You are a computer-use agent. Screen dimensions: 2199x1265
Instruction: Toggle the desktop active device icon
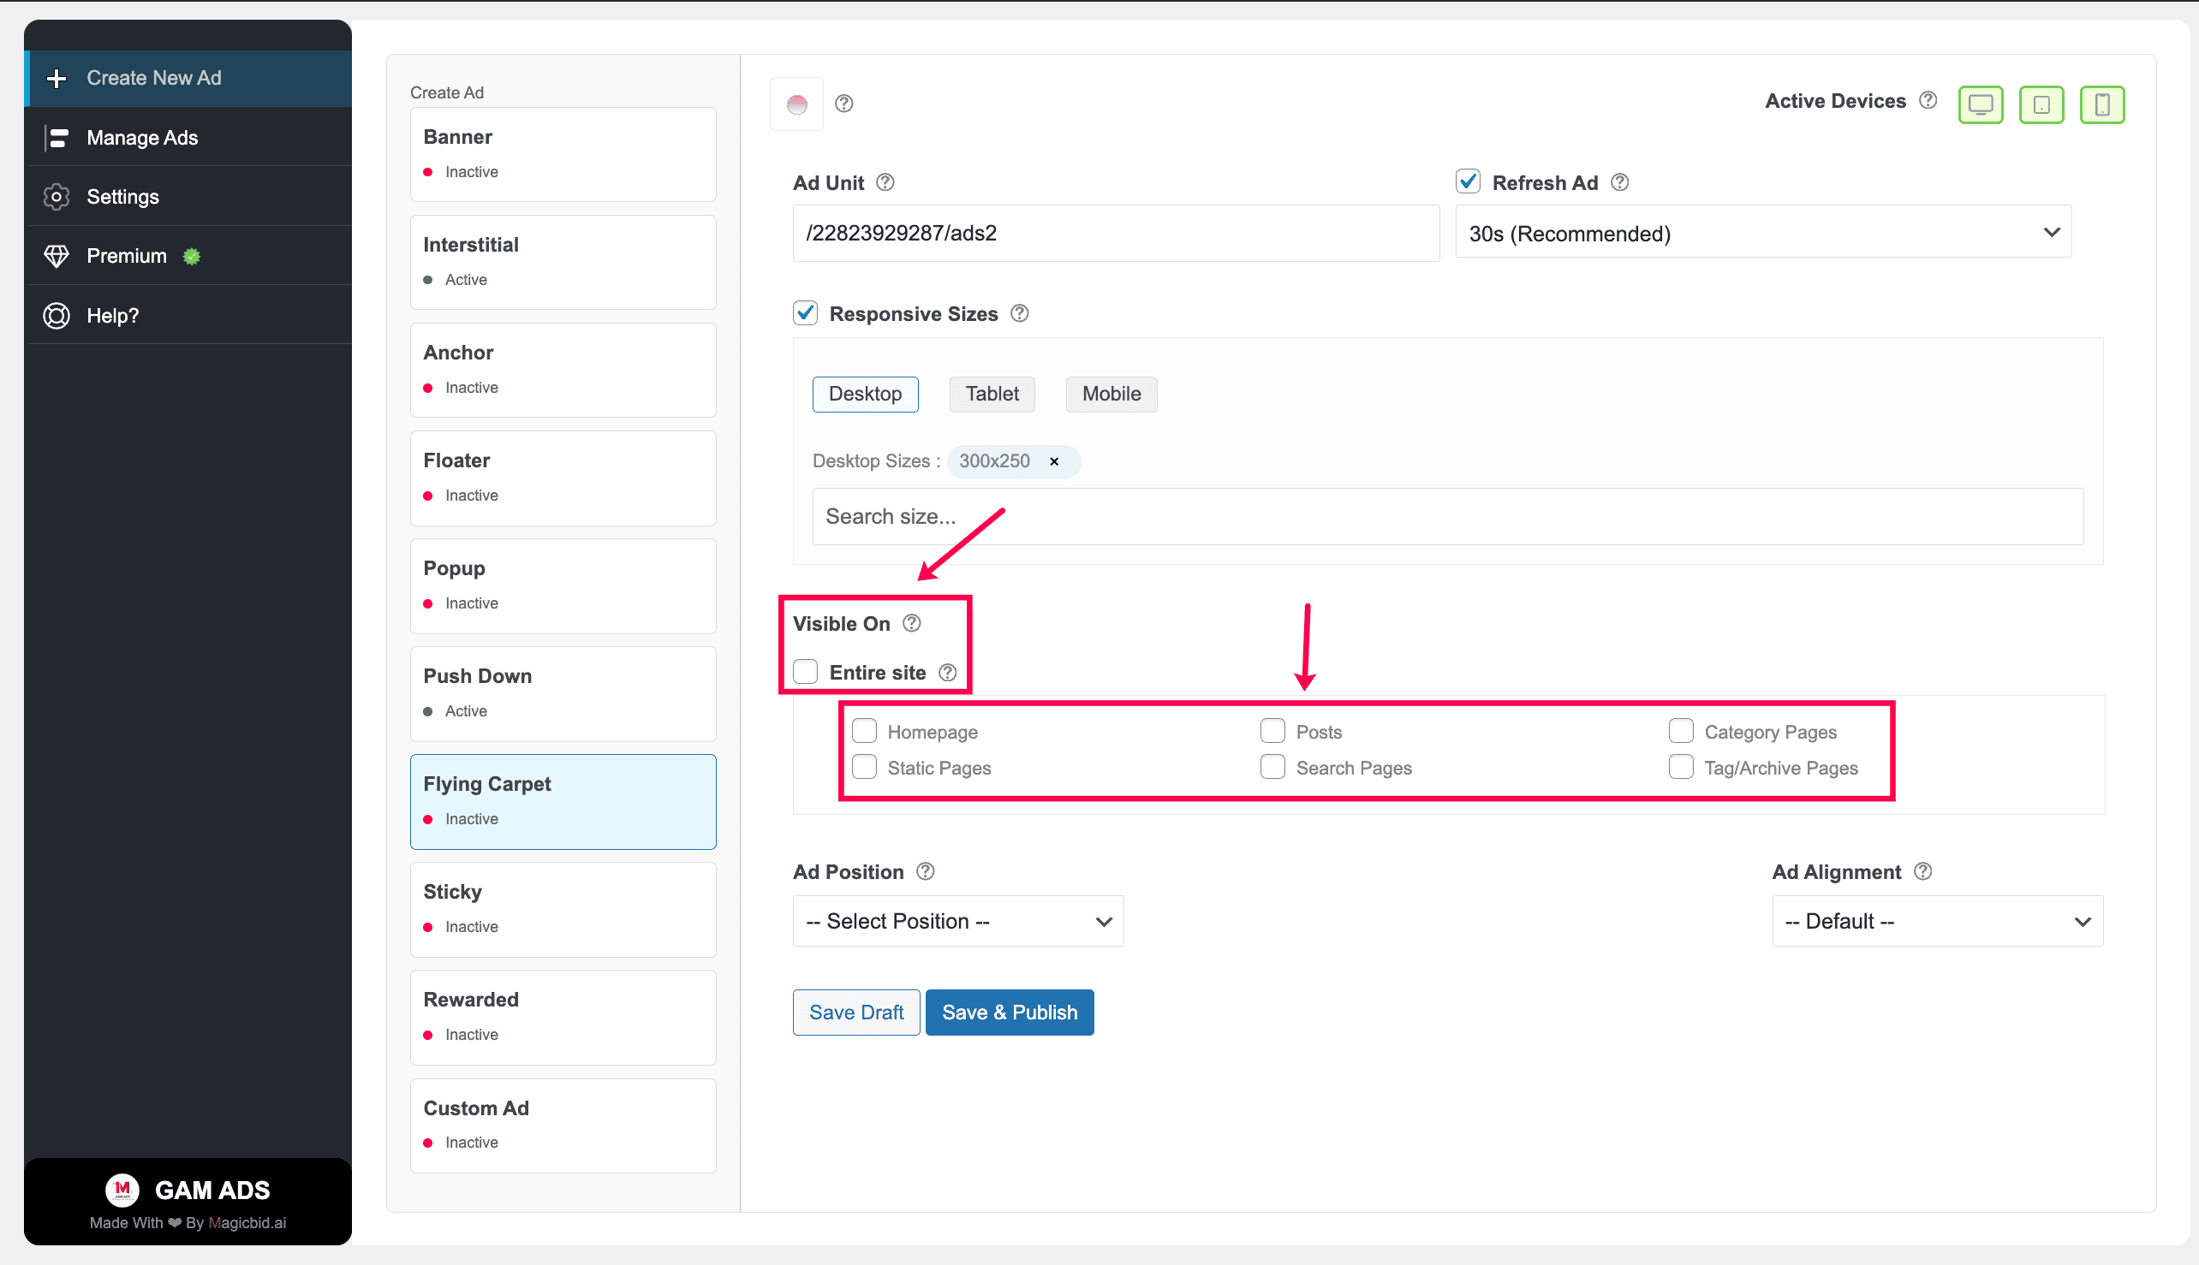1980,104
